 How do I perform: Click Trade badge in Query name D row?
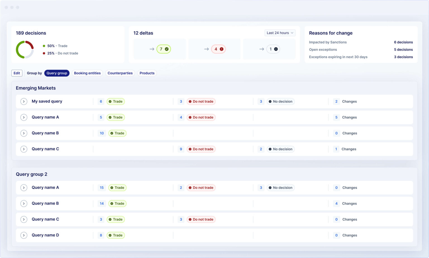click(116, 235)
